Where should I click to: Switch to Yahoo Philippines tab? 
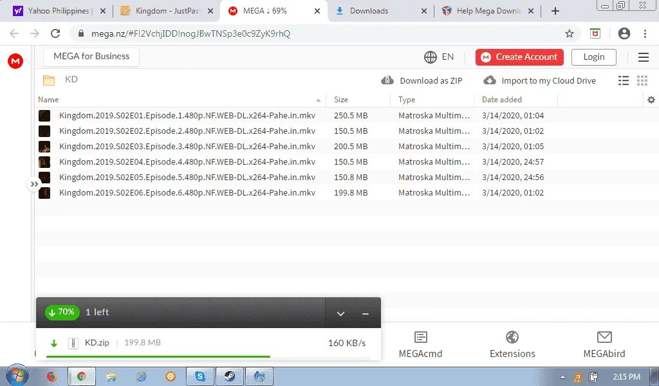coord(58,11)
